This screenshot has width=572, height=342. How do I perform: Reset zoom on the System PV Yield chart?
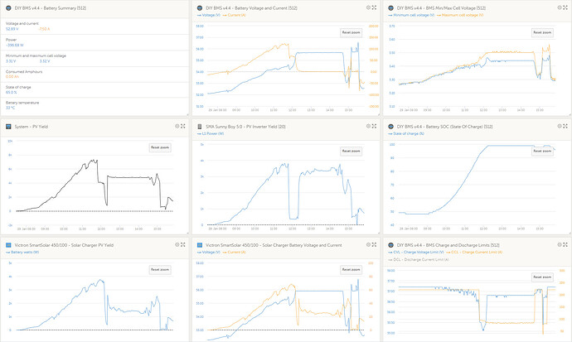(160, 147)
